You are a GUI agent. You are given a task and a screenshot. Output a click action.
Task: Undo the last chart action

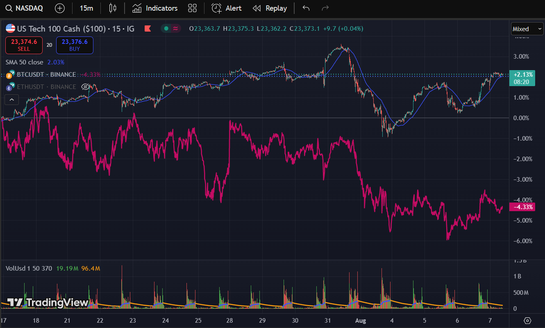(306, 8)
